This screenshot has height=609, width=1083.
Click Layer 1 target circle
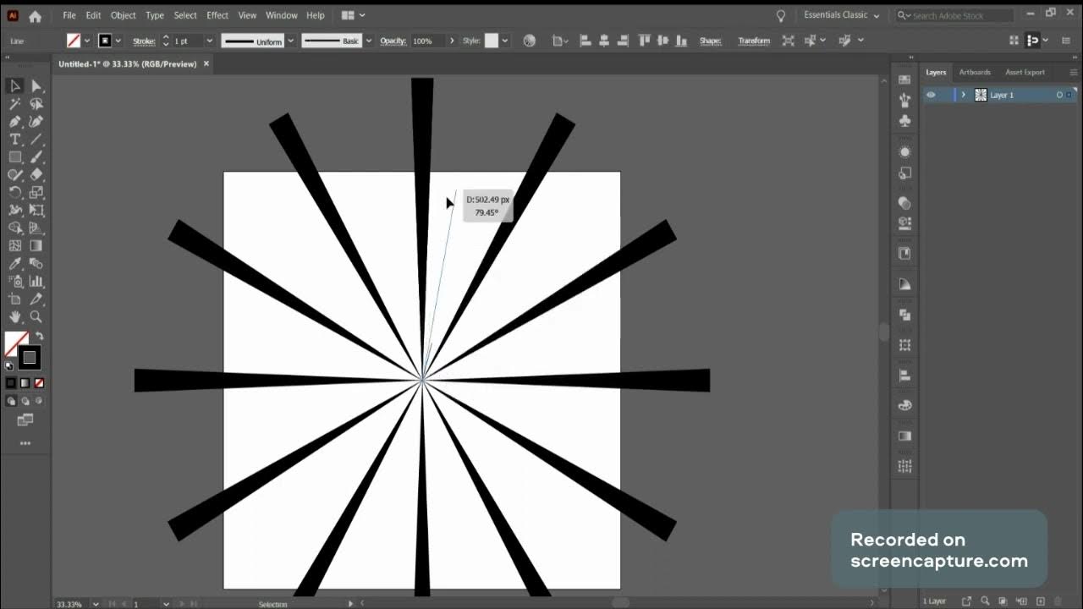1059,95
